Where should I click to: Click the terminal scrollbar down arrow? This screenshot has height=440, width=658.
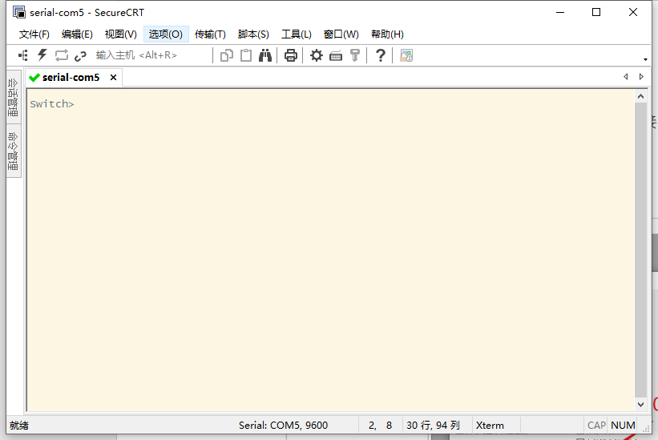click(640, 406)
